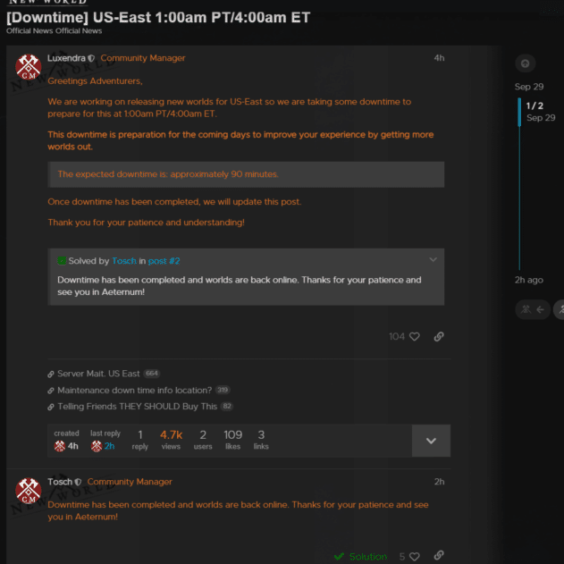Open Telling Friends THEY SHOULD Buy This

pyautogui.click(x=137, y=407)
